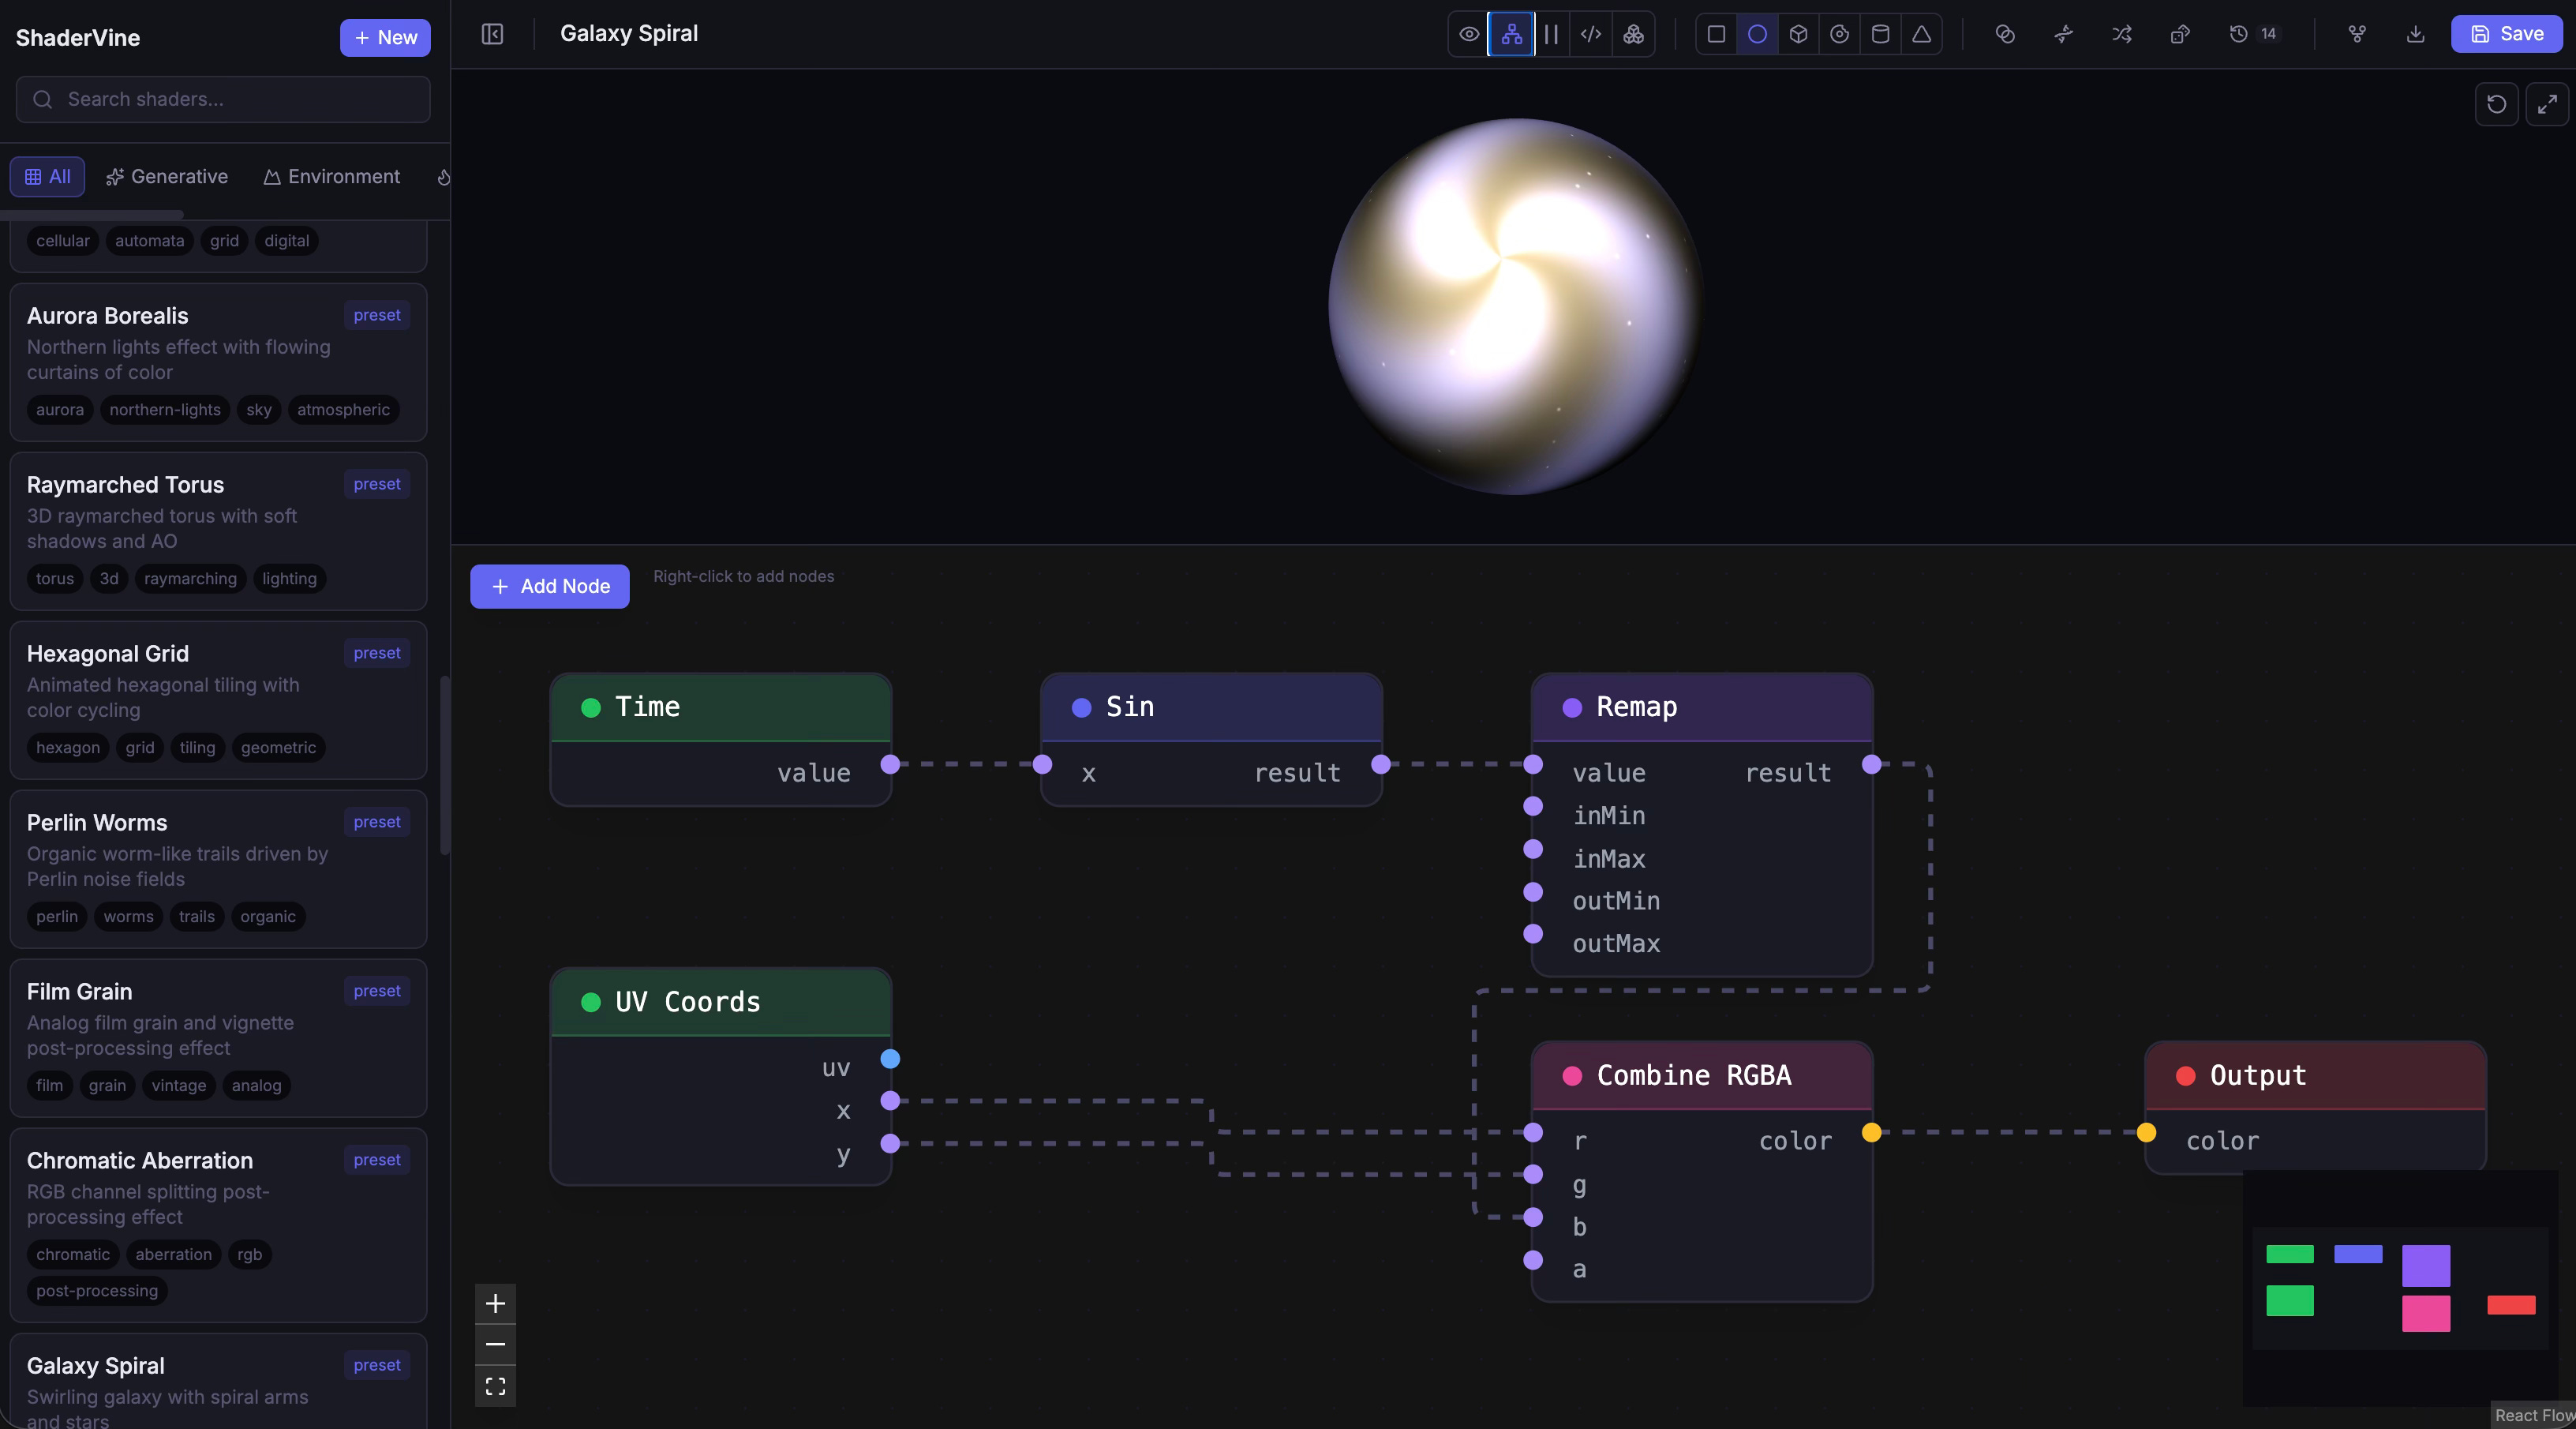Save the Galaxy Spiral shader

click(x=2506, y=34)
